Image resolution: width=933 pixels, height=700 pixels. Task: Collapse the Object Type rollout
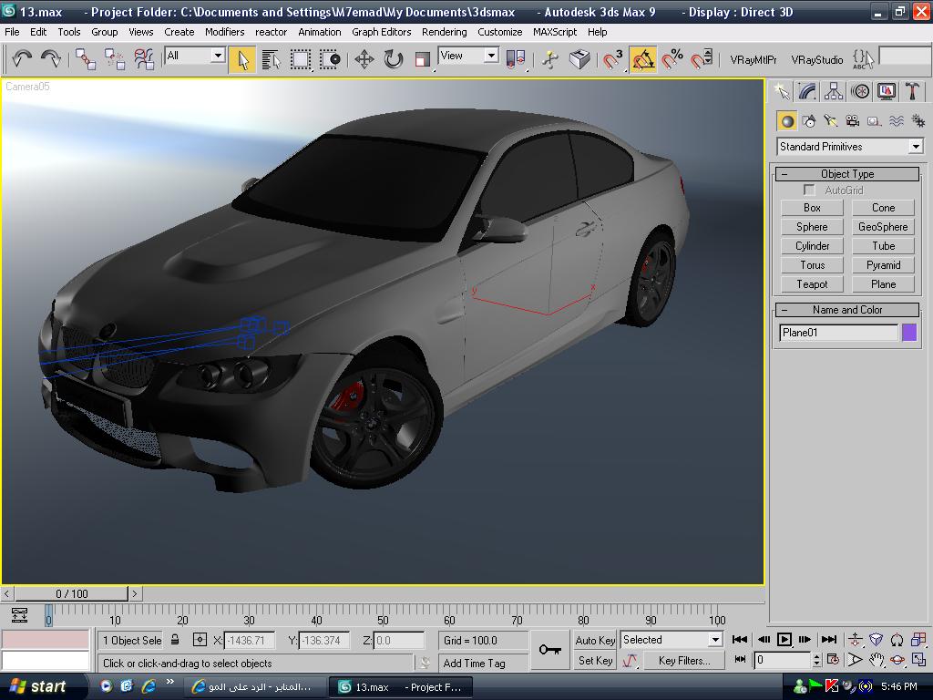[x=847, y=174]
